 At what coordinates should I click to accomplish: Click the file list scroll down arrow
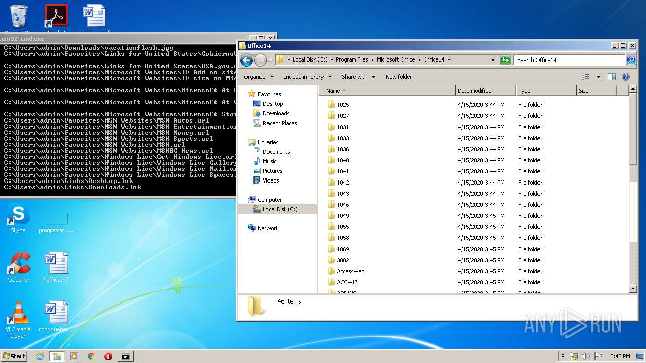point(633,289)
